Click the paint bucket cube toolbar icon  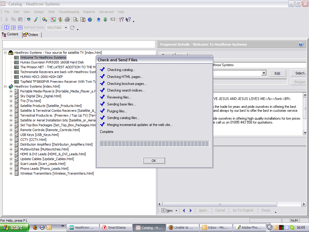[x=45, y=19]
